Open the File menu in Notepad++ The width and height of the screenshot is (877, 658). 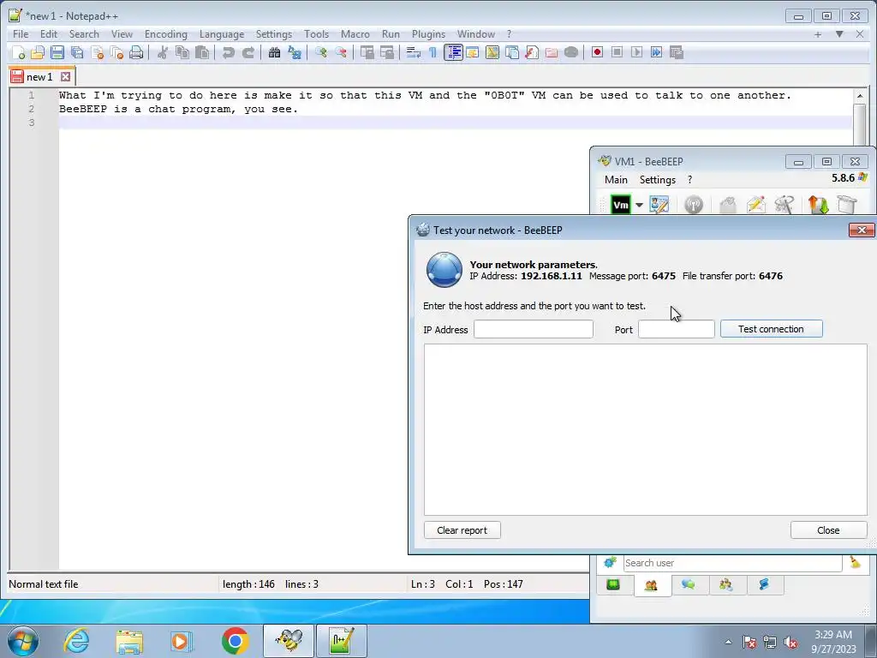(x=21, y=34)
